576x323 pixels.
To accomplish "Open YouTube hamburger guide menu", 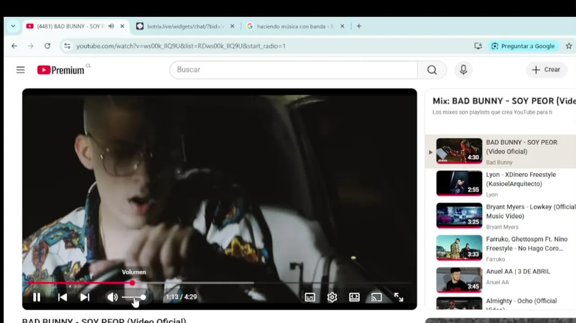I will point(21,70).
